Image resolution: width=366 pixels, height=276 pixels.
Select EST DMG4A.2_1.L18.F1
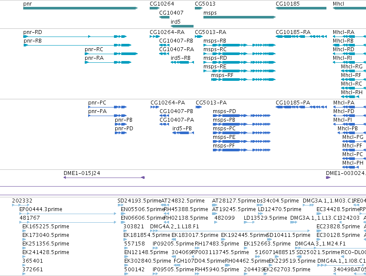pyautogui.click(x=230, y=231)
